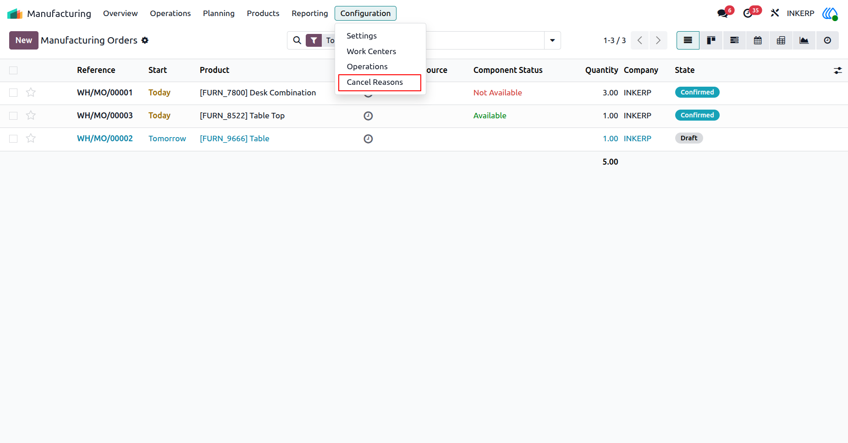Go to the previous page of records
This screenshot has width=848, height=443.
point(640,40)
